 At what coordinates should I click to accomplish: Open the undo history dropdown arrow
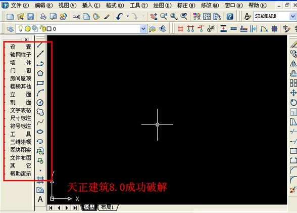click(x=127, y=17)
